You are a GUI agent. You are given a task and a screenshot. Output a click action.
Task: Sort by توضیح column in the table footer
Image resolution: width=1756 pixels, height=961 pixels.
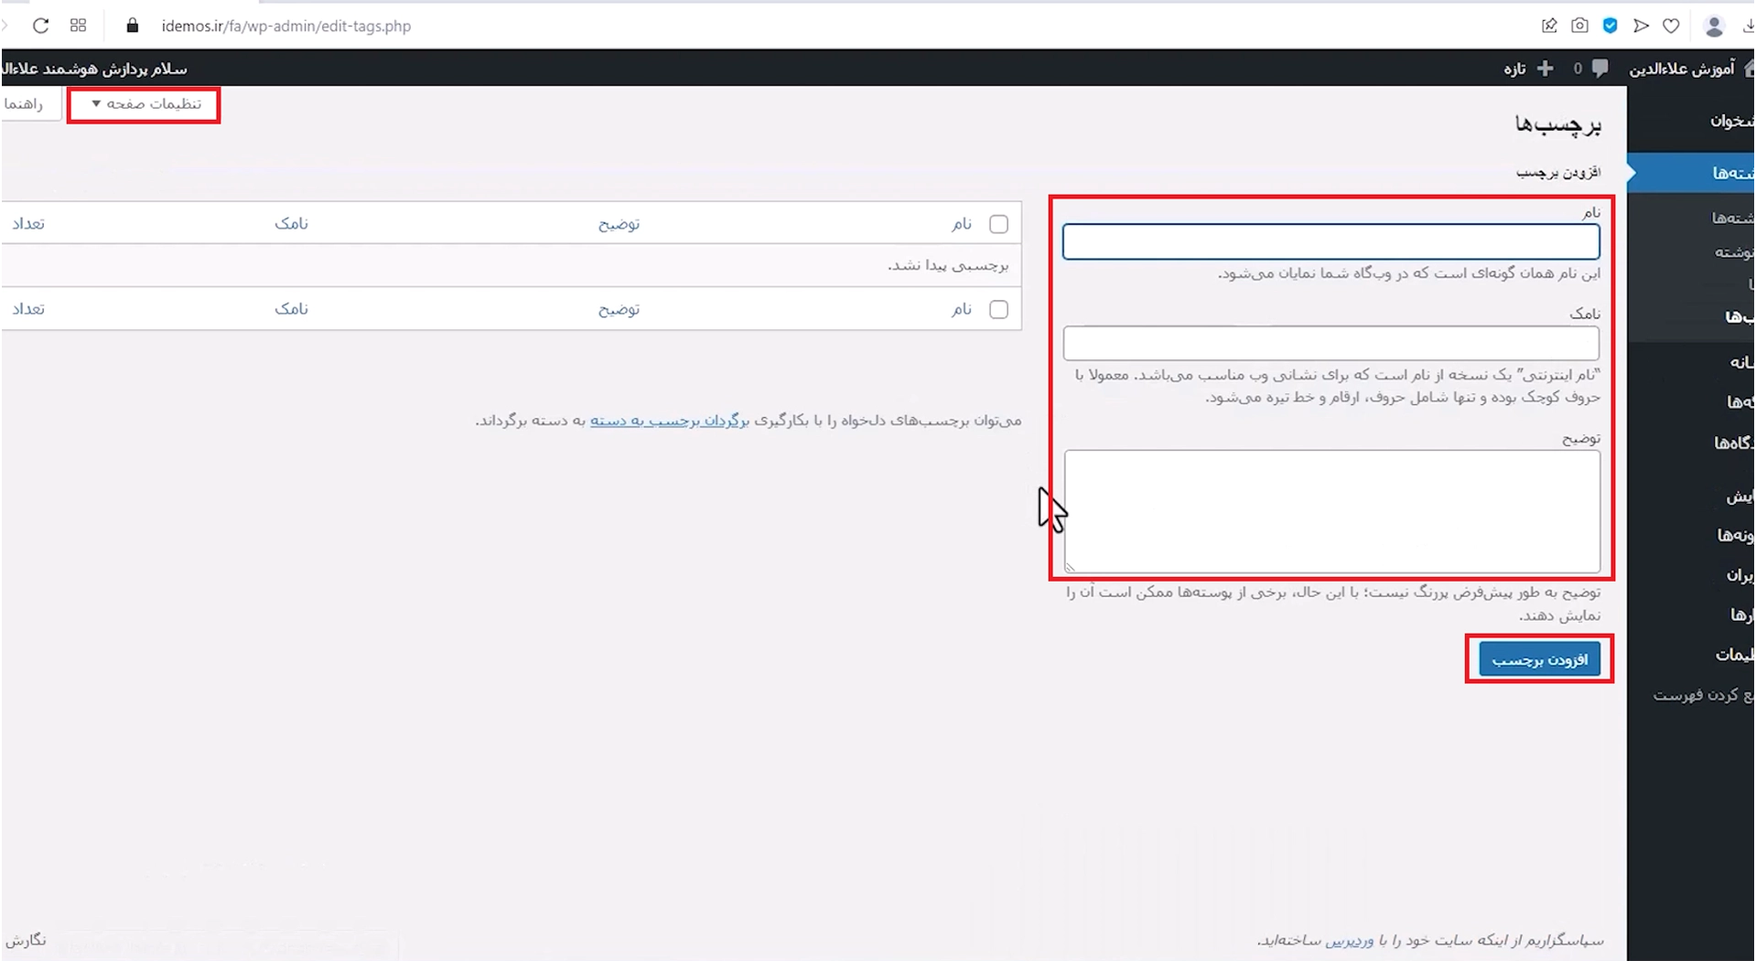[619, 310]
